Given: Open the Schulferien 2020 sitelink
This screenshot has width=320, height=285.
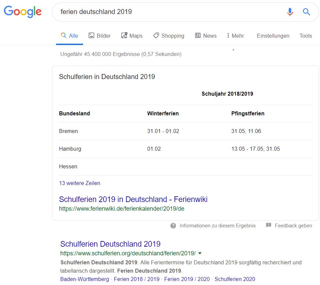Looking at the screenshot, I should click(235, 279).
